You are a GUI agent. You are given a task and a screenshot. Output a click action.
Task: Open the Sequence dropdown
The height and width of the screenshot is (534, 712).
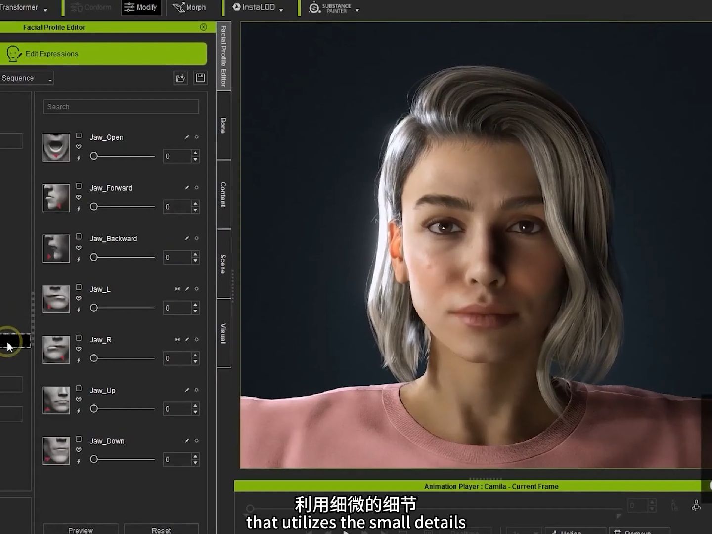(26, 78)
